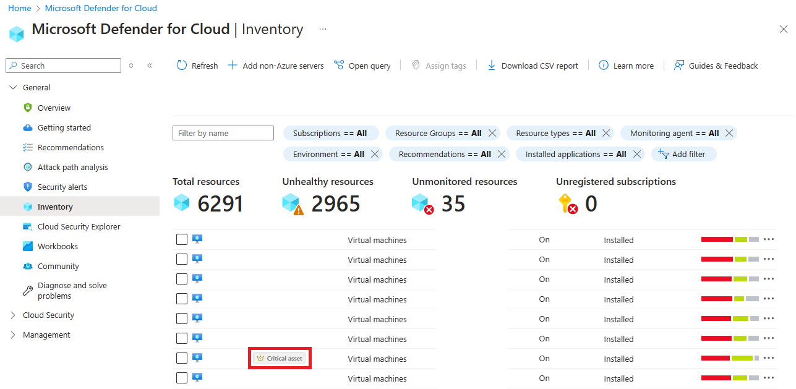The width and height of the screenshot is (796, 389).
Task: Check the fifth virtual machine row checkbox
Action: tap(182, 318)
